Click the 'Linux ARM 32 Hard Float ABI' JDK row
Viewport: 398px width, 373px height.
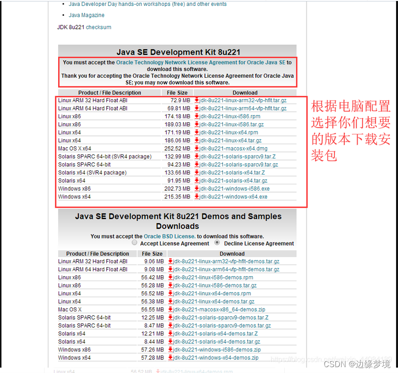[177, 100]
